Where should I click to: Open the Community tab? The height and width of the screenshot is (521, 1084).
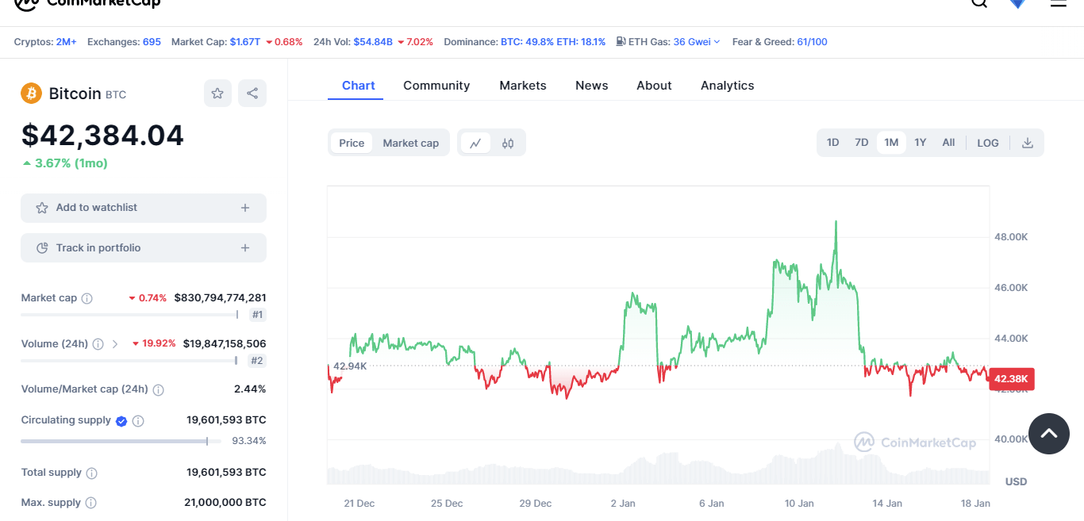pyautogui.click(x=436, y=86)
